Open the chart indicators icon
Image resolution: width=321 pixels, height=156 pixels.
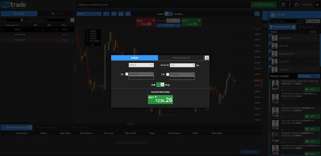tap(120, 14)
